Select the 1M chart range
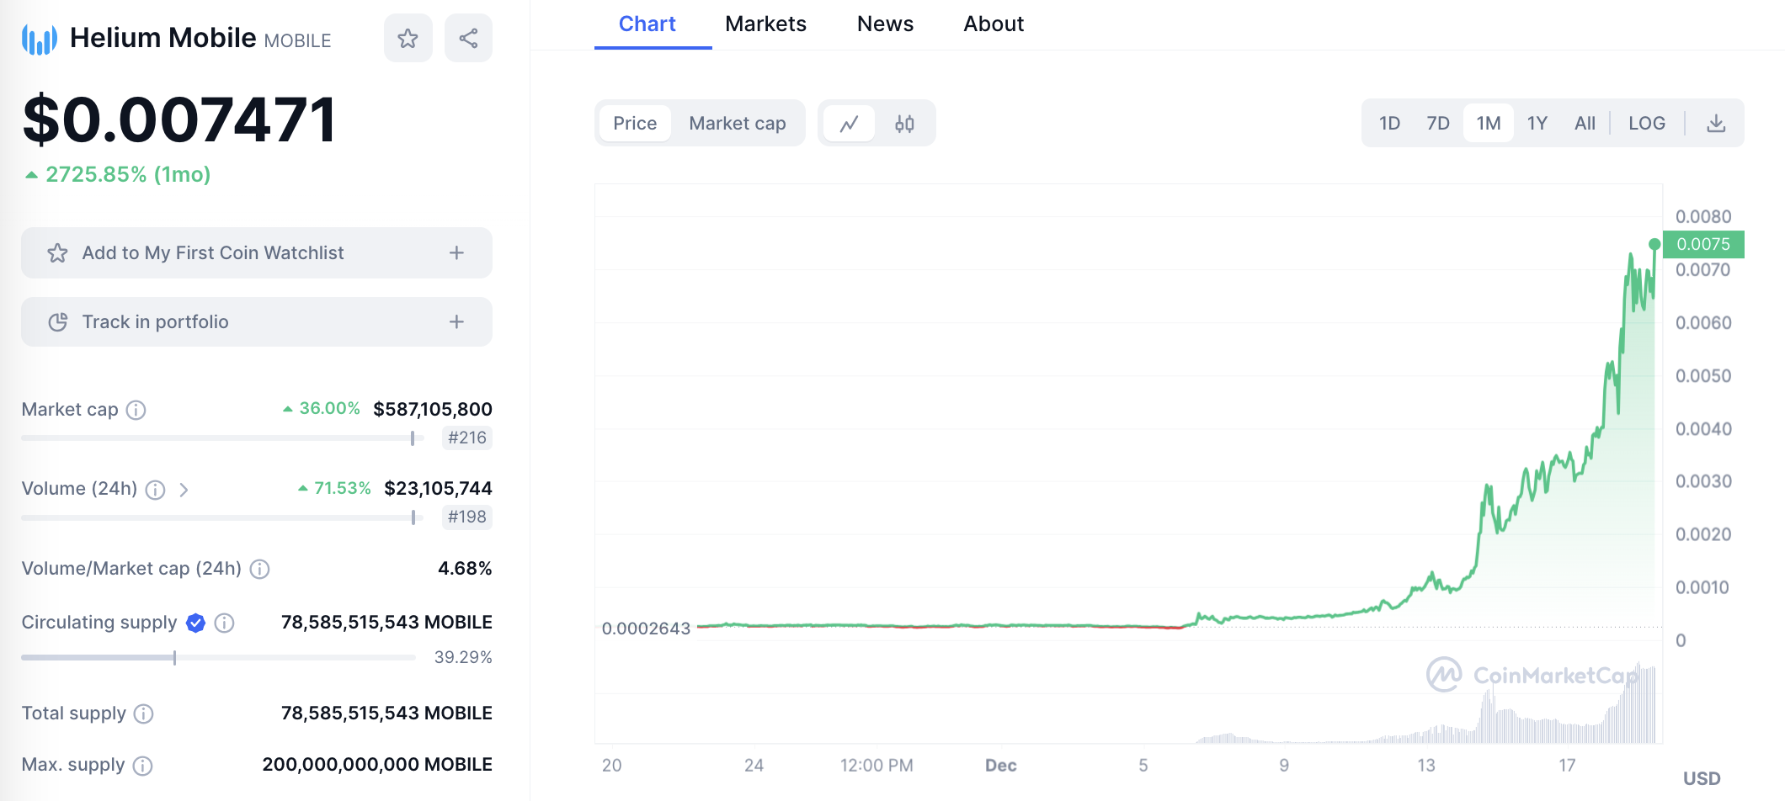Image resolution: width=1785 pixels, height=801 pixels. (1489, 124)
